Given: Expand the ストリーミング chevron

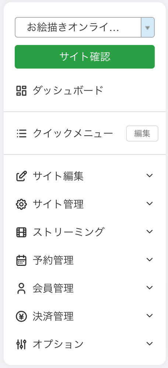Looking at the screenshot, I should (x=150, y=232).
